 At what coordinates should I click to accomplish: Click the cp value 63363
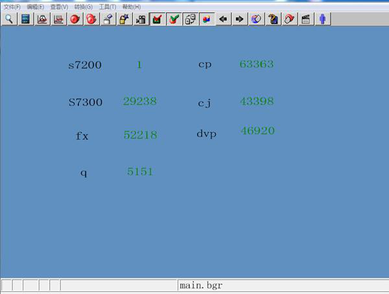click(257, 64)
